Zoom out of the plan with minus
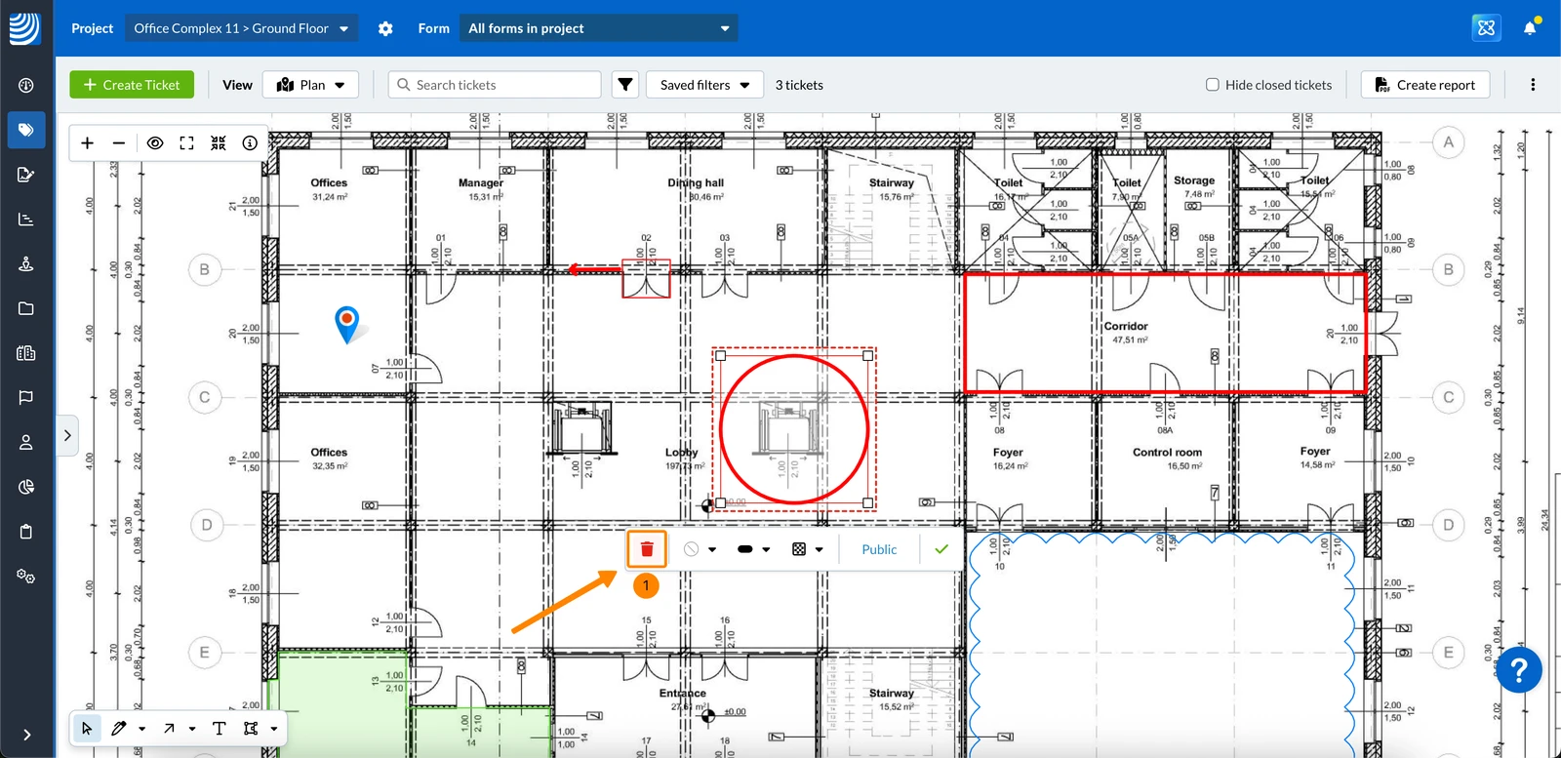Image resolution: width=1561 pixels, height=758 pixels. (x=119, y=142)
